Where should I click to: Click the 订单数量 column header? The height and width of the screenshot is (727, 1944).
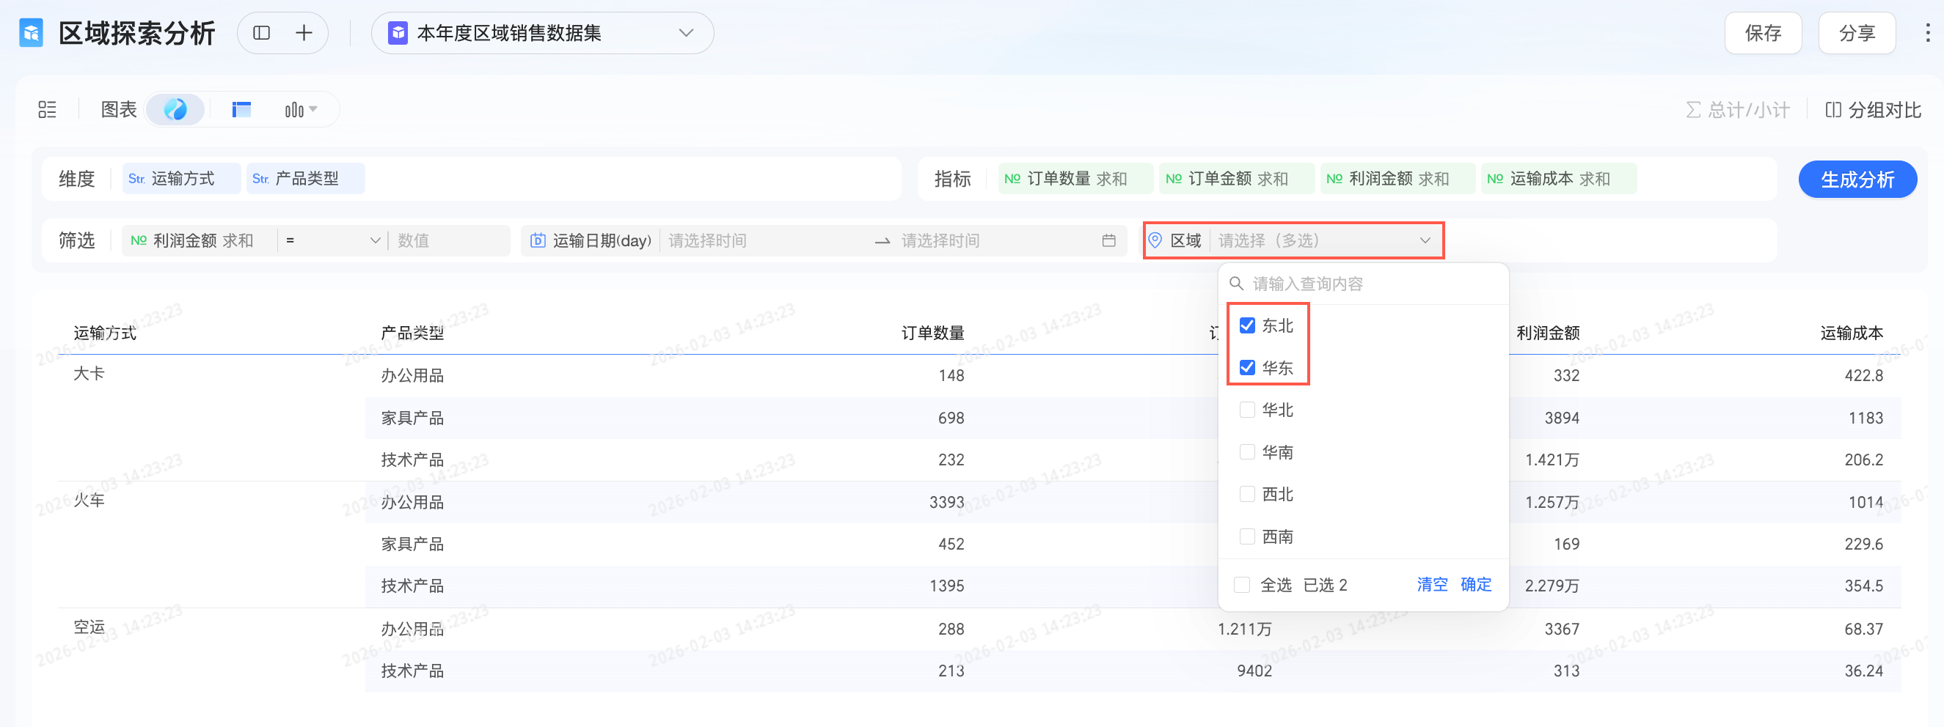[933, 333]
